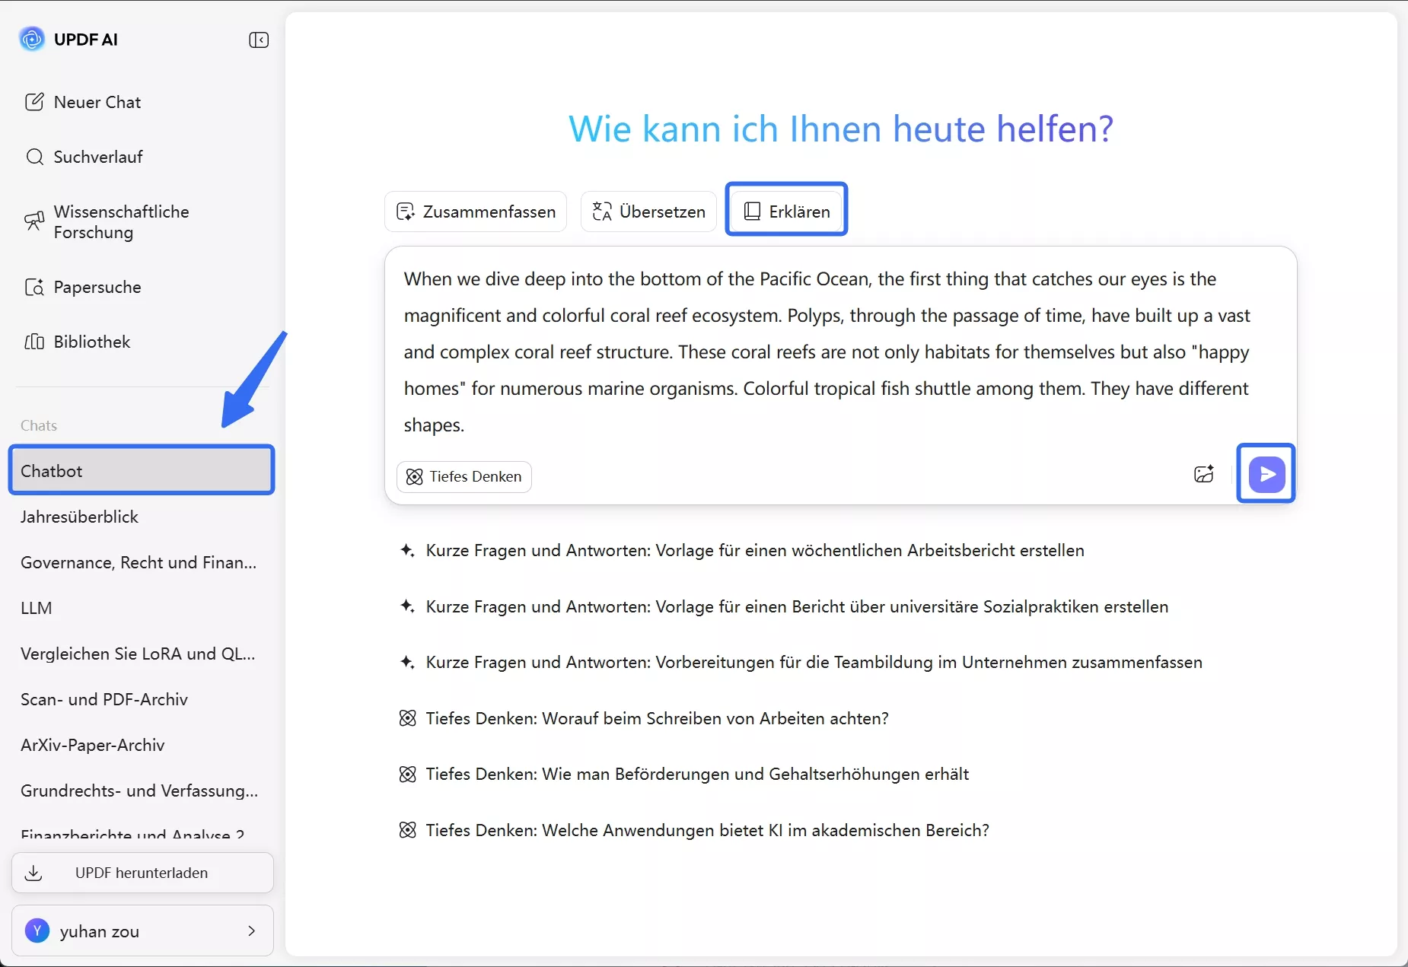Send the message with the submit arrow
The height and width of the screenshot is (967, 1408).
(x=1266, y=473)
